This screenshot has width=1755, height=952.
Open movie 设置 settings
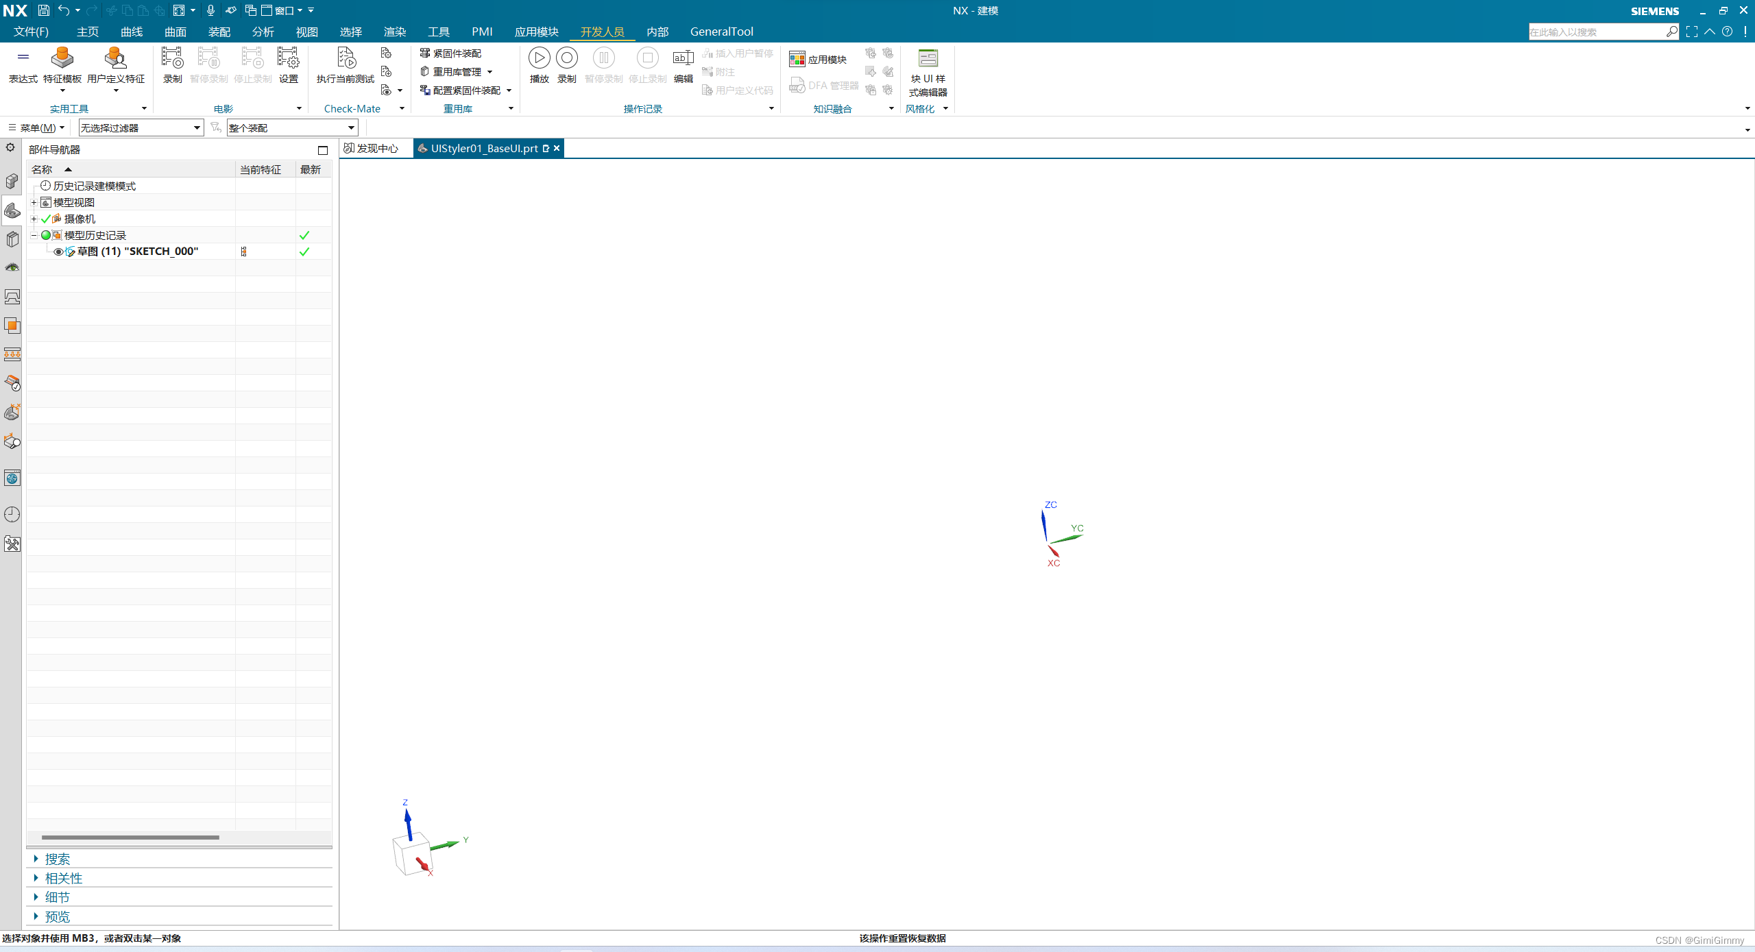288,66
